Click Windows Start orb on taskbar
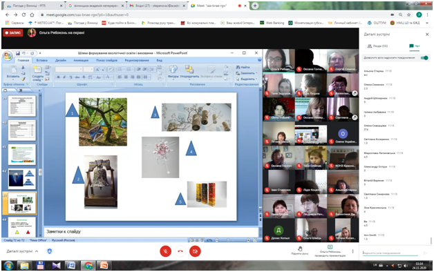This screenshot has width=434, height=272. click(x=8, y=266)
